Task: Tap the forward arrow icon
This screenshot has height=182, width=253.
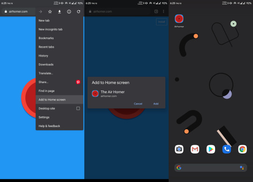Action: (x=40, y=12)
